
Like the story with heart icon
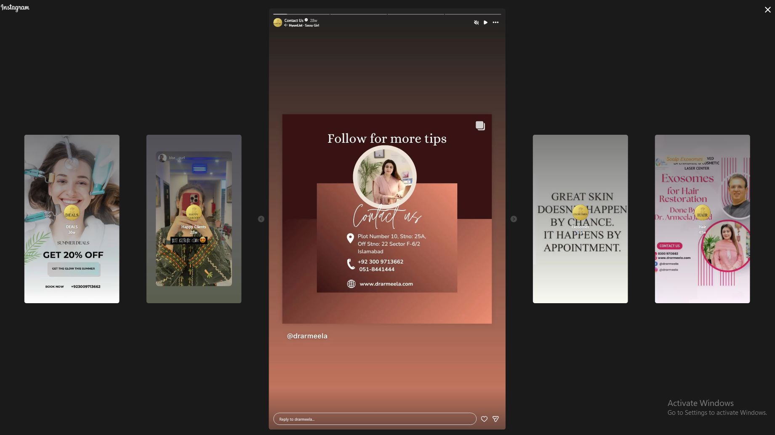(x=484, y=419)
